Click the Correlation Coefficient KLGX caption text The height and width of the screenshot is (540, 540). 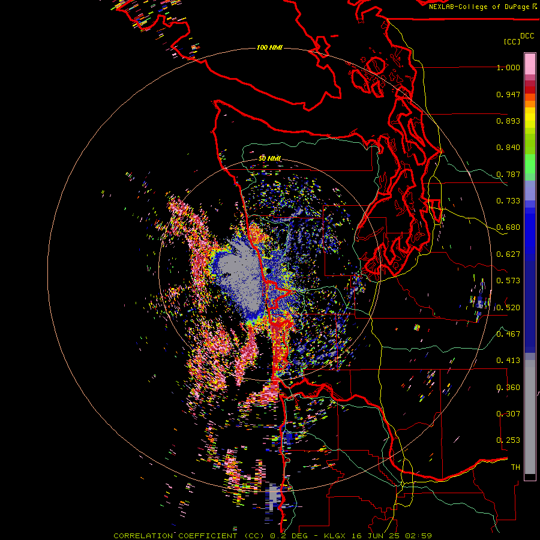coord(272,536)
